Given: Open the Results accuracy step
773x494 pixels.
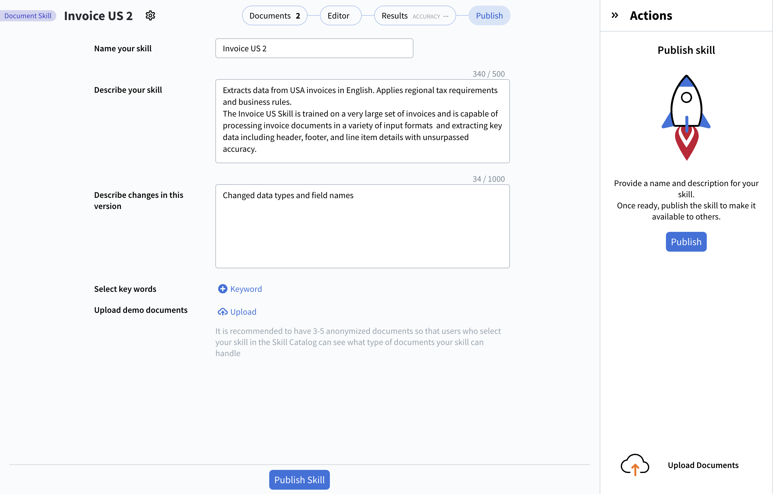Looking at the screenshot, I should click(415, 15).
